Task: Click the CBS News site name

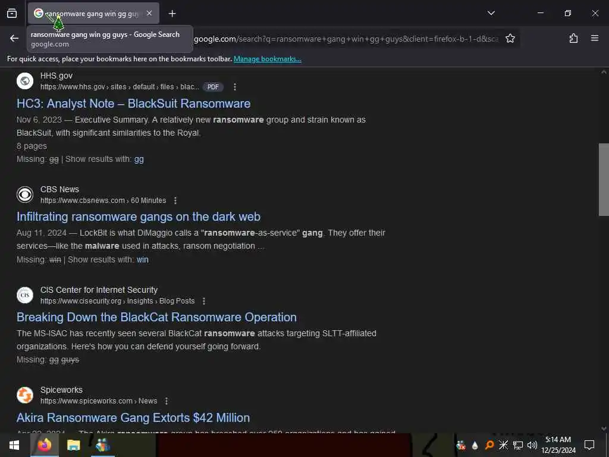Action: [59, 189]
